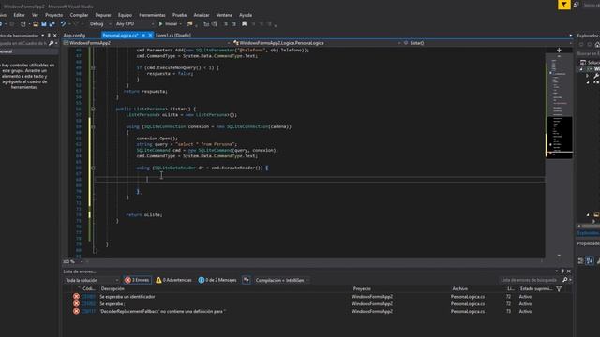The width and height of the screenshot is (600, 337).
Task: Switch to the App.config tab
Action: [x=74, y=36]
